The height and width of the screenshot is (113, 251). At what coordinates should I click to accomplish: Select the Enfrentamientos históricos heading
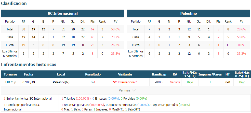click(29, 64)
